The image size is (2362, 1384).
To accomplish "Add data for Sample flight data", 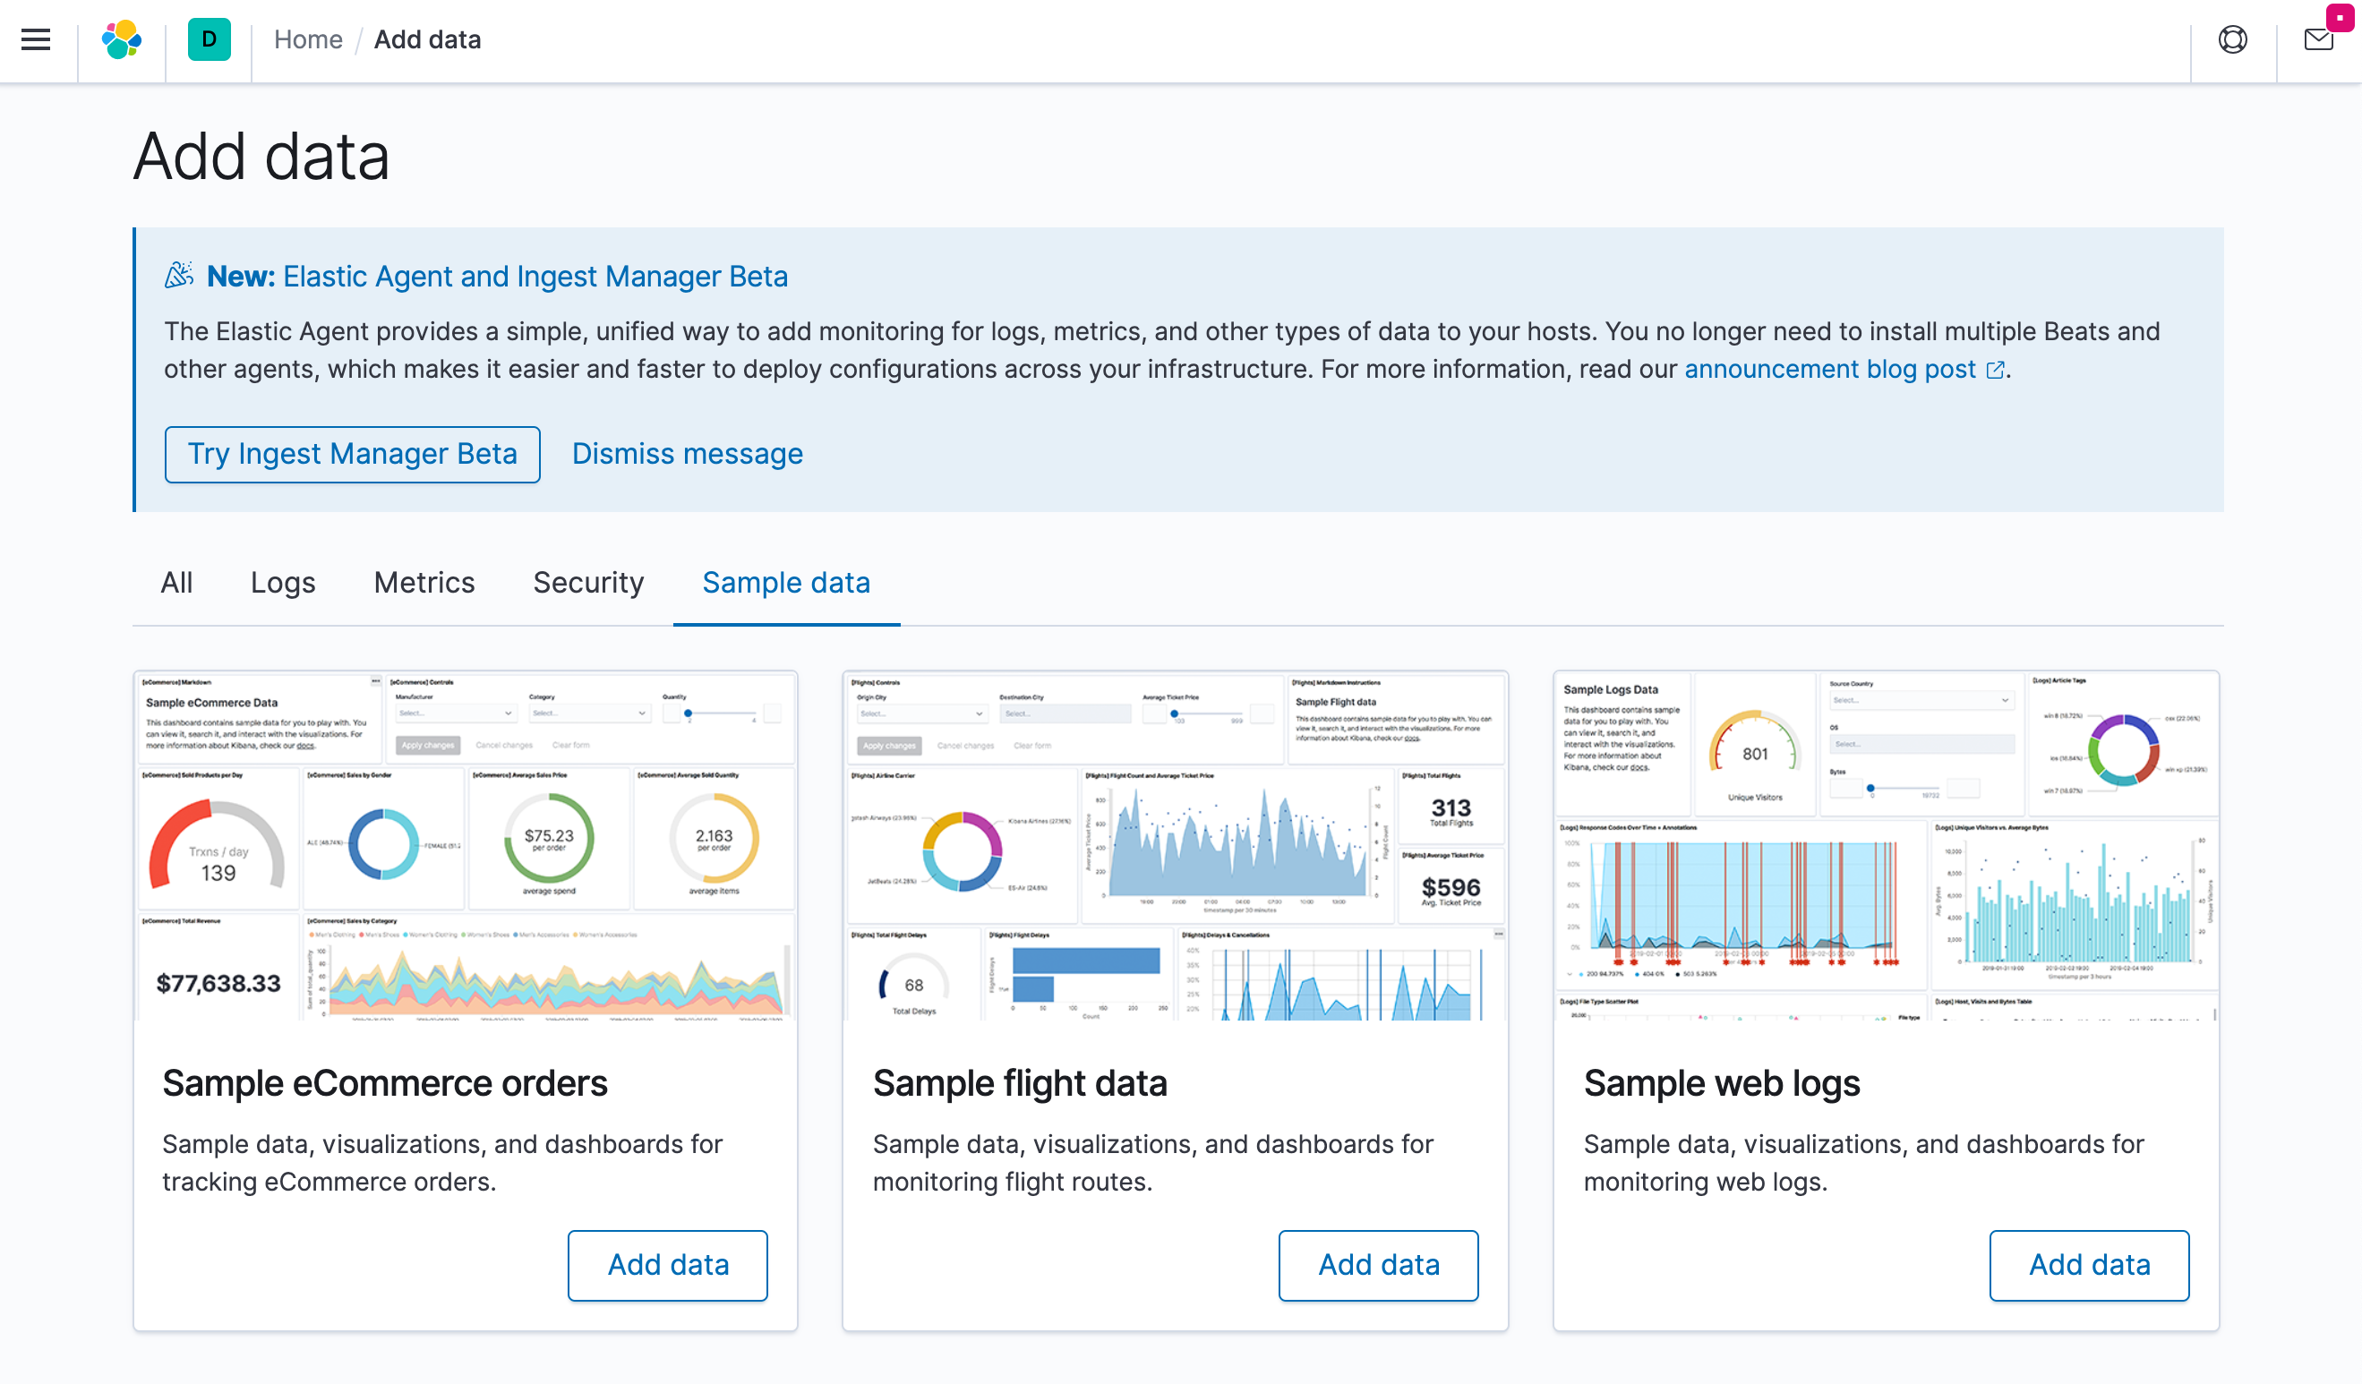I will click(x=1378, y=1265).
